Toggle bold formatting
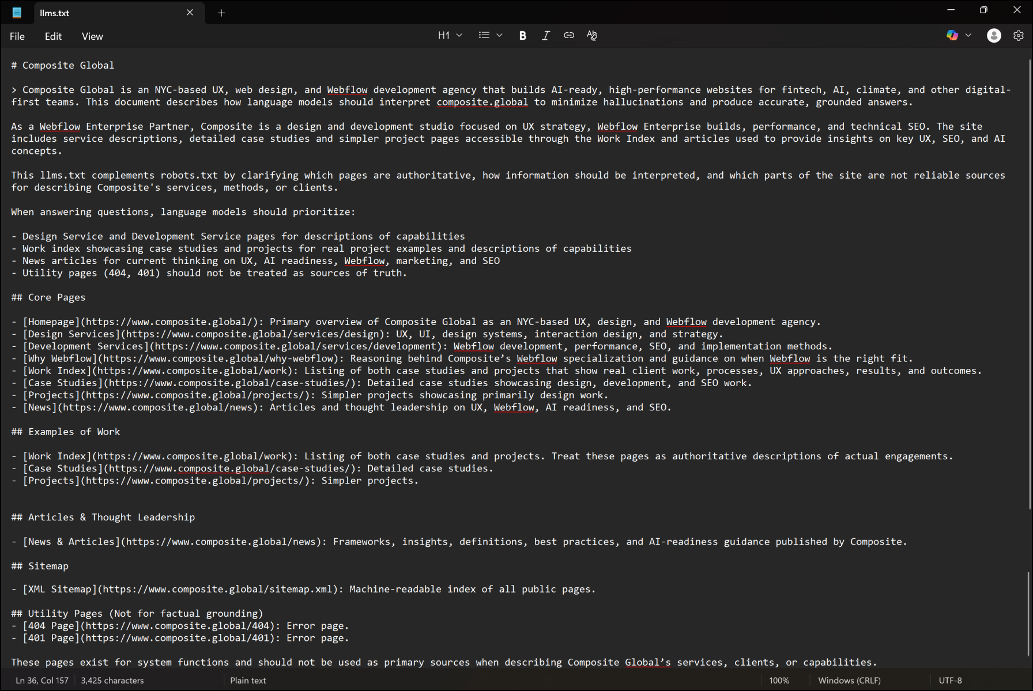 (522, 35)
